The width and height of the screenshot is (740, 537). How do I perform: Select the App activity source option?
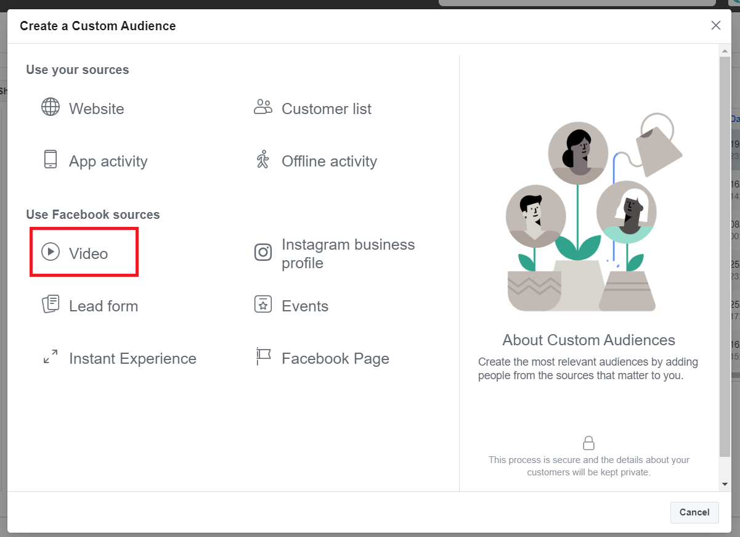(x=108, y=162)
